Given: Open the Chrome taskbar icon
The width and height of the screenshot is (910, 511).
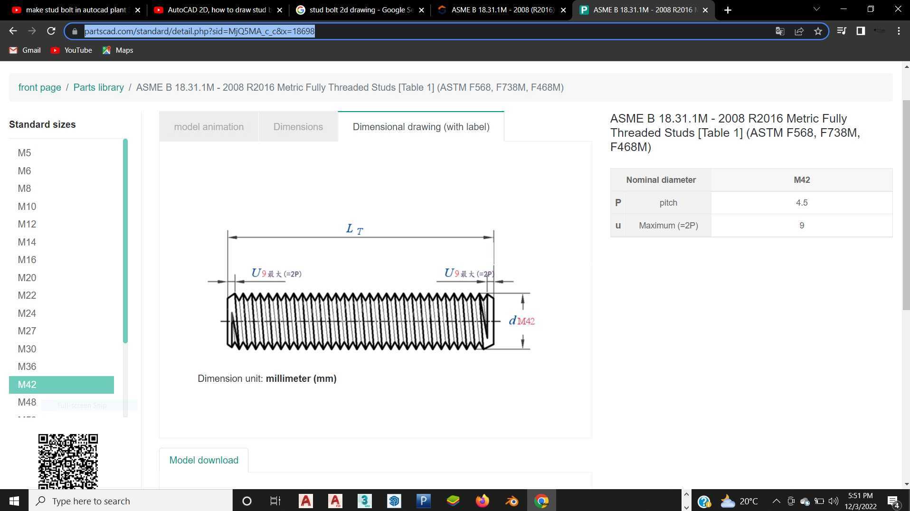Looking at the screenshot, I should point(541,501).
